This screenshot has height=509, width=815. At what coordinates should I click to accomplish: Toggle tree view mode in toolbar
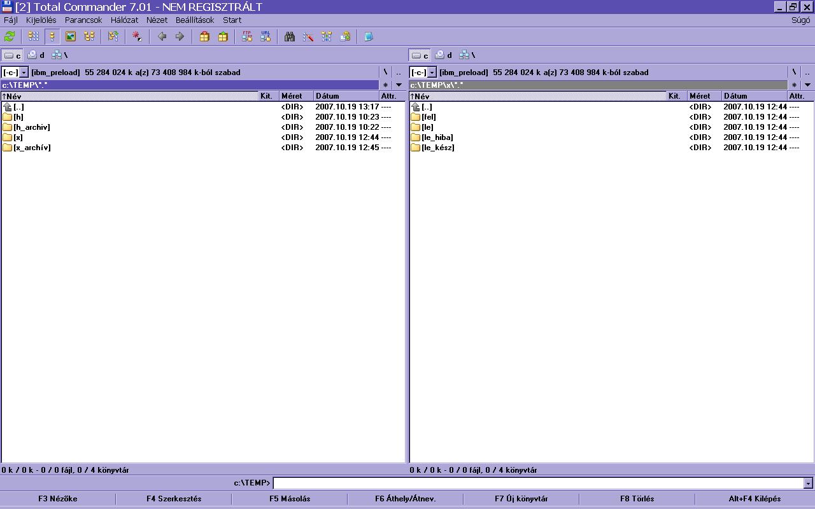point(89,37)
